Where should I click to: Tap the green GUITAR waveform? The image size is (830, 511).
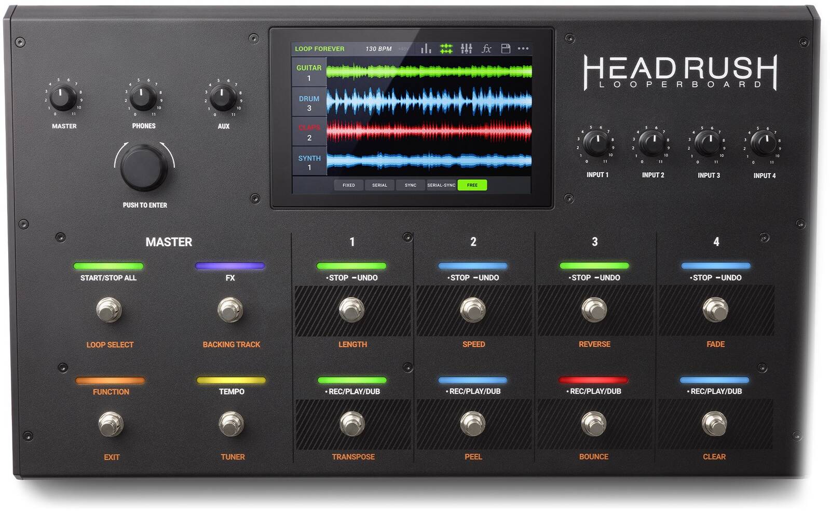429,71
